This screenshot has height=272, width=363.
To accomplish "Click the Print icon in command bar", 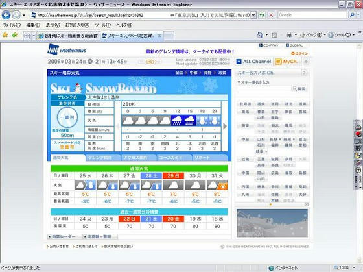I will coord(289,35).
